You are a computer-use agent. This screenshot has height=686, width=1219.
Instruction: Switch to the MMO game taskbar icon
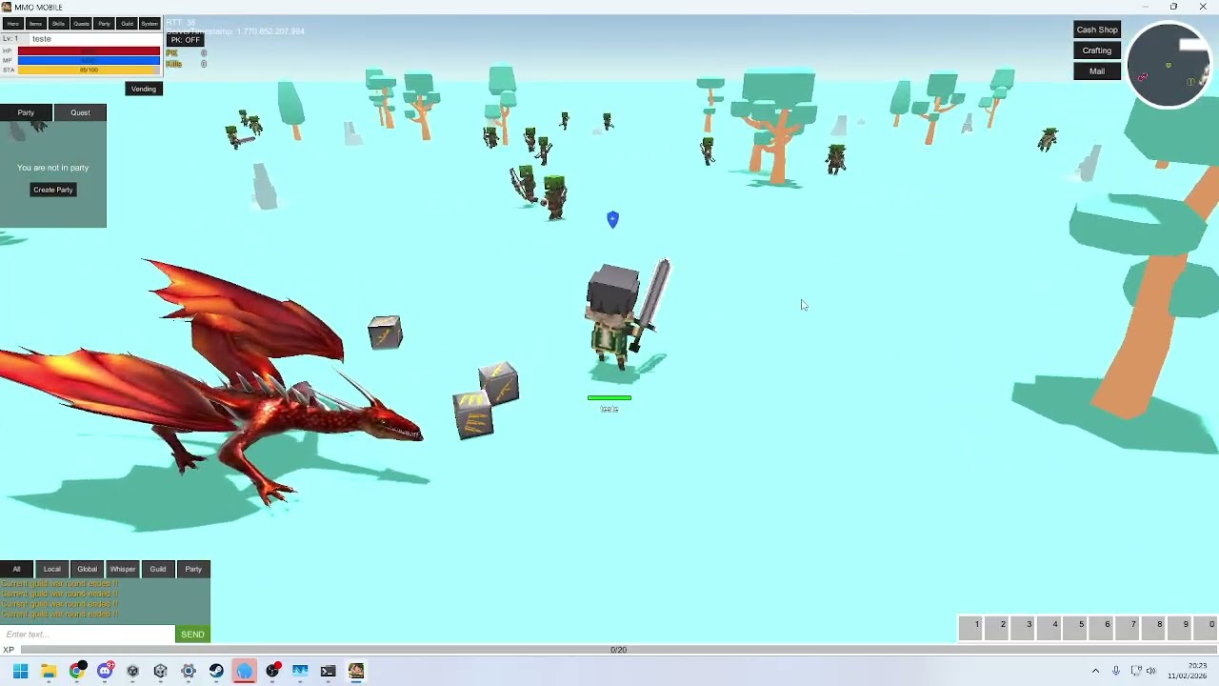click(356, 671)
